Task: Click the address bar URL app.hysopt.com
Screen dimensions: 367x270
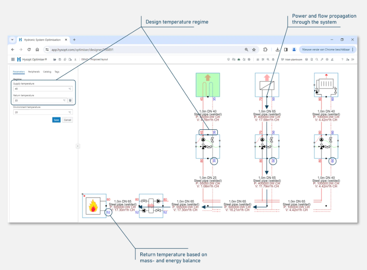Action: [x=83, y=50]
